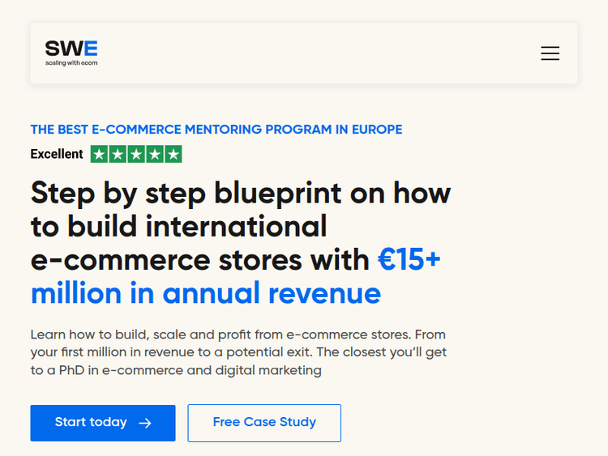This screenshot has width=608, height=456.
Task: Click the first Trustpilot rating star
Action: pyautogui.click(x=99, y=154)
